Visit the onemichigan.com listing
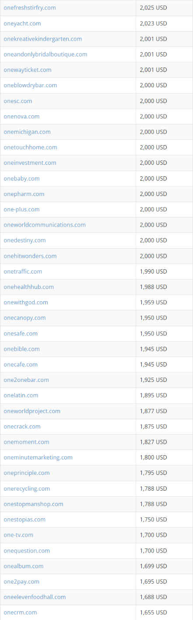The image size is (193, 620). click(27, 132)
